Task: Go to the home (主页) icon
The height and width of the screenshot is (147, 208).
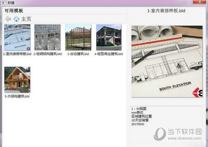Action: [x=16, y=19]
